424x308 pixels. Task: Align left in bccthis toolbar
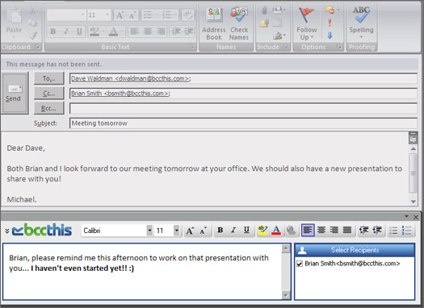pyautogui.click(x=308, y=230)
